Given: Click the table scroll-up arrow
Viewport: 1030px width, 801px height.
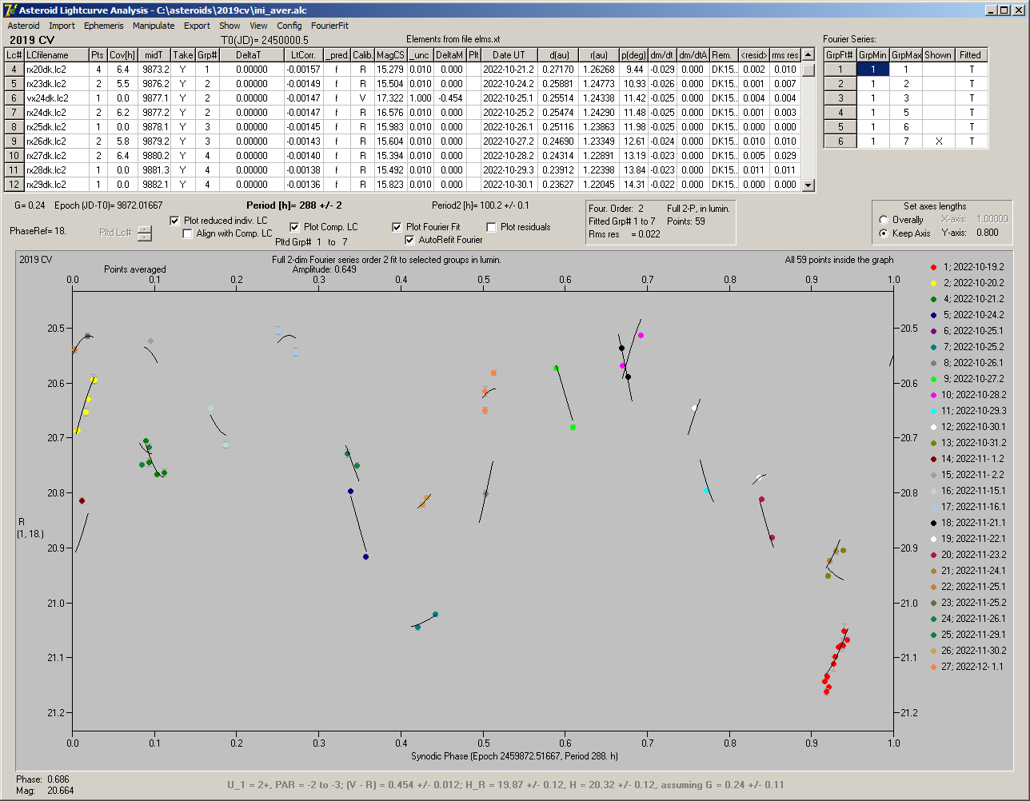Looking at the screenshot, I should (x=808, y=55).
